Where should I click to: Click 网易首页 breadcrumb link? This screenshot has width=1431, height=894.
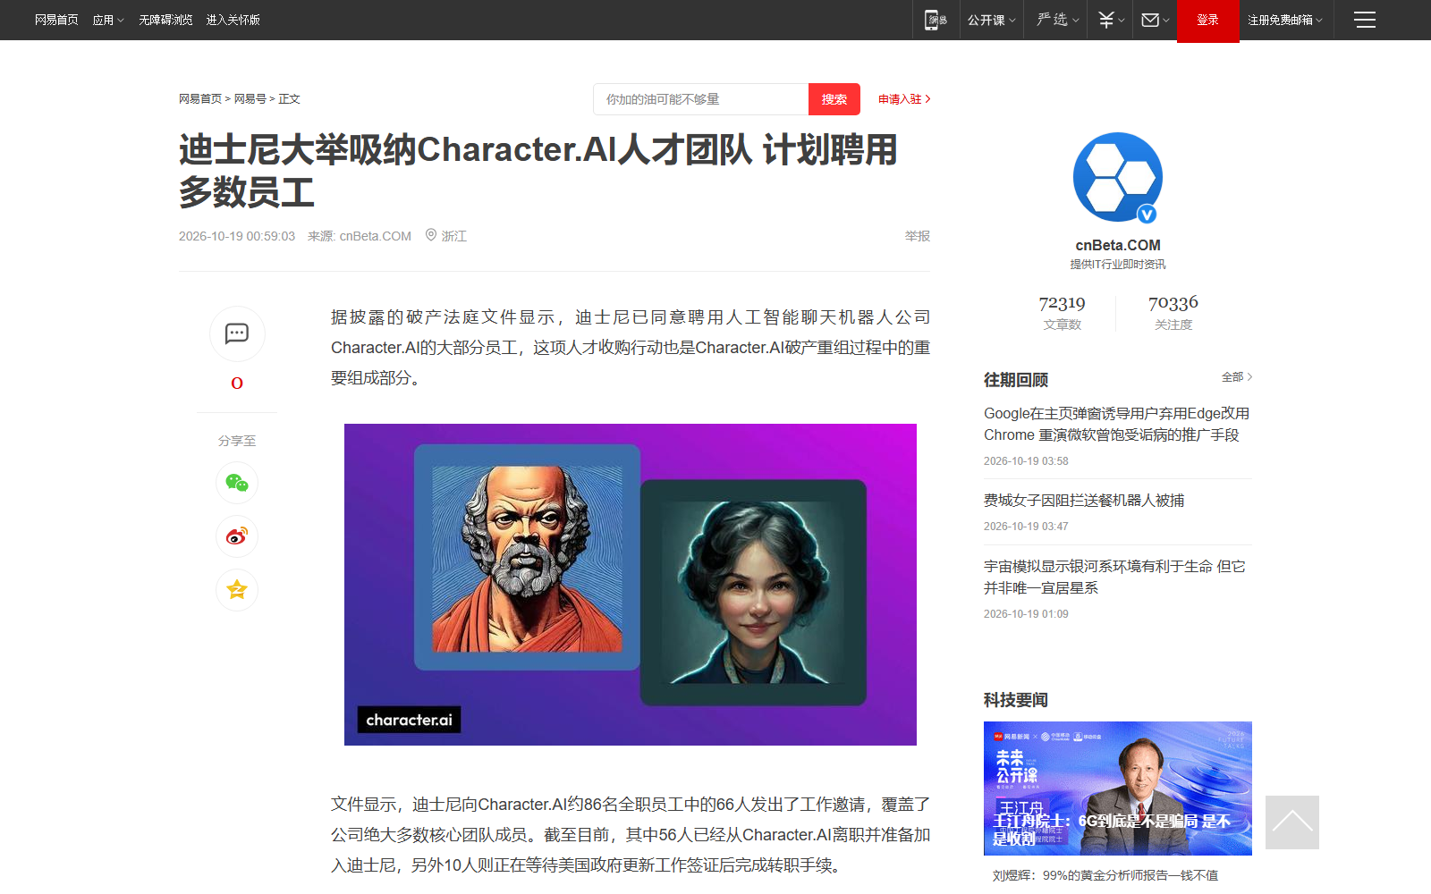point(200,99)
